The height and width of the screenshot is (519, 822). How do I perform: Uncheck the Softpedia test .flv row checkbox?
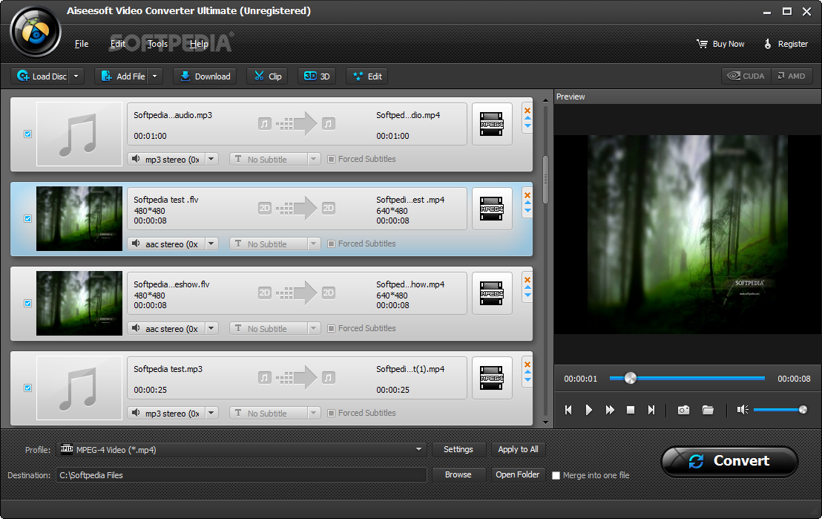[27, 219]
